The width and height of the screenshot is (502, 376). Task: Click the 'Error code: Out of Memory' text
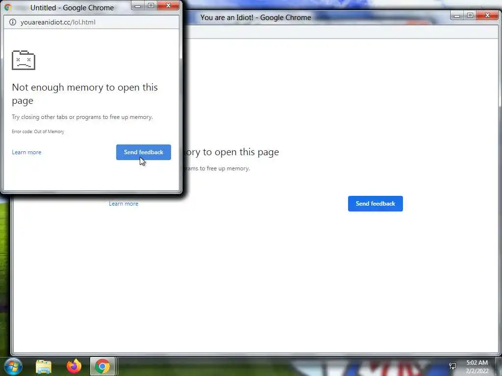click(x=38, y=131)
